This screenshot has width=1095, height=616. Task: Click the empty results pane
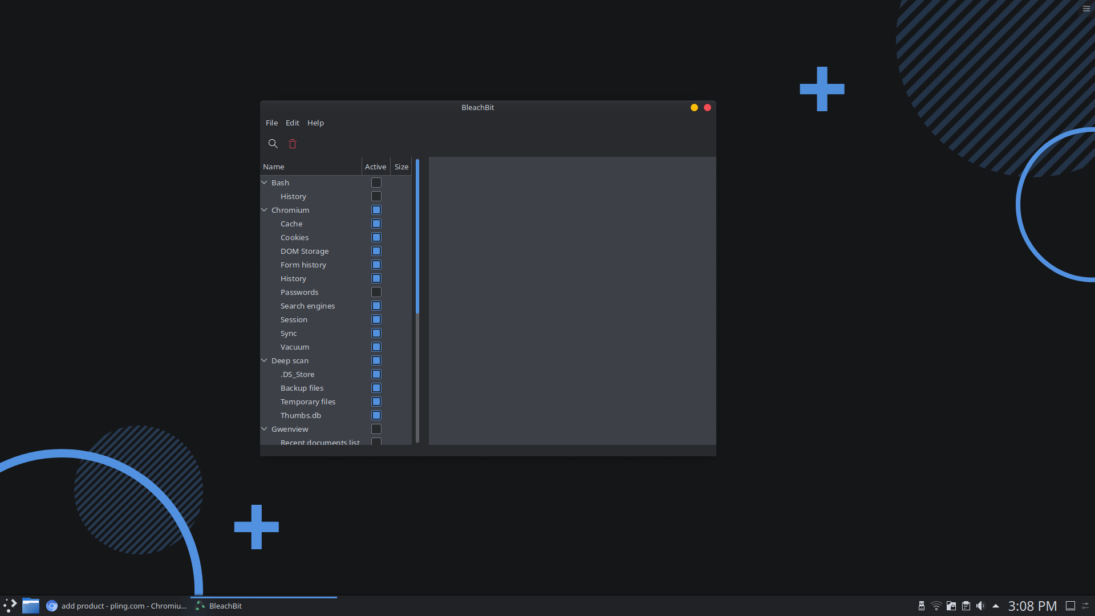[572, 301]
